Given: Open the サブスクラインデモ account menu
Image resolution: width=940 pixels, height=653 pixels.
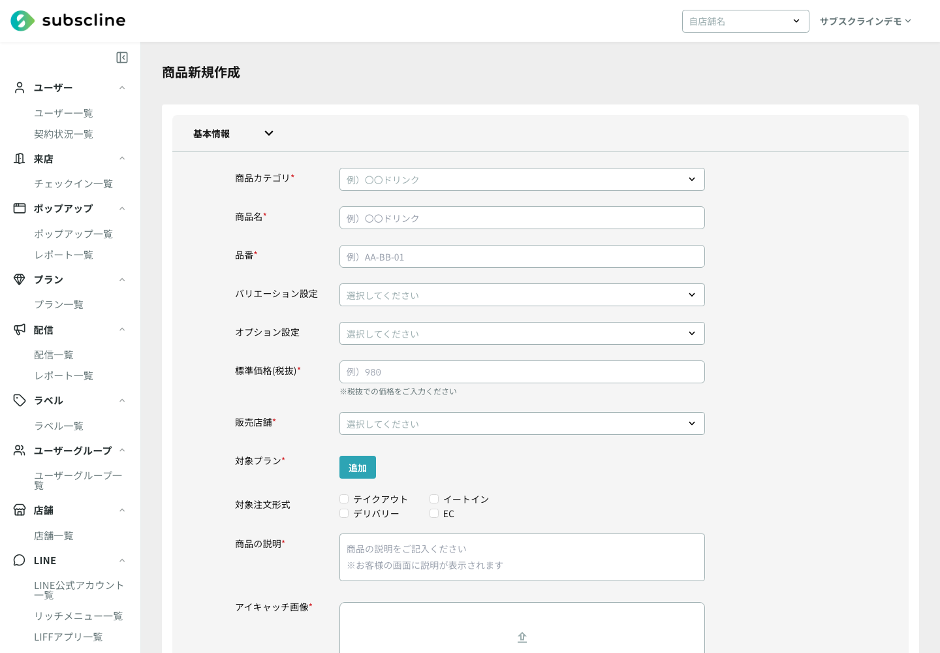Looking at the screenshot, I should [x=865, y=21].
